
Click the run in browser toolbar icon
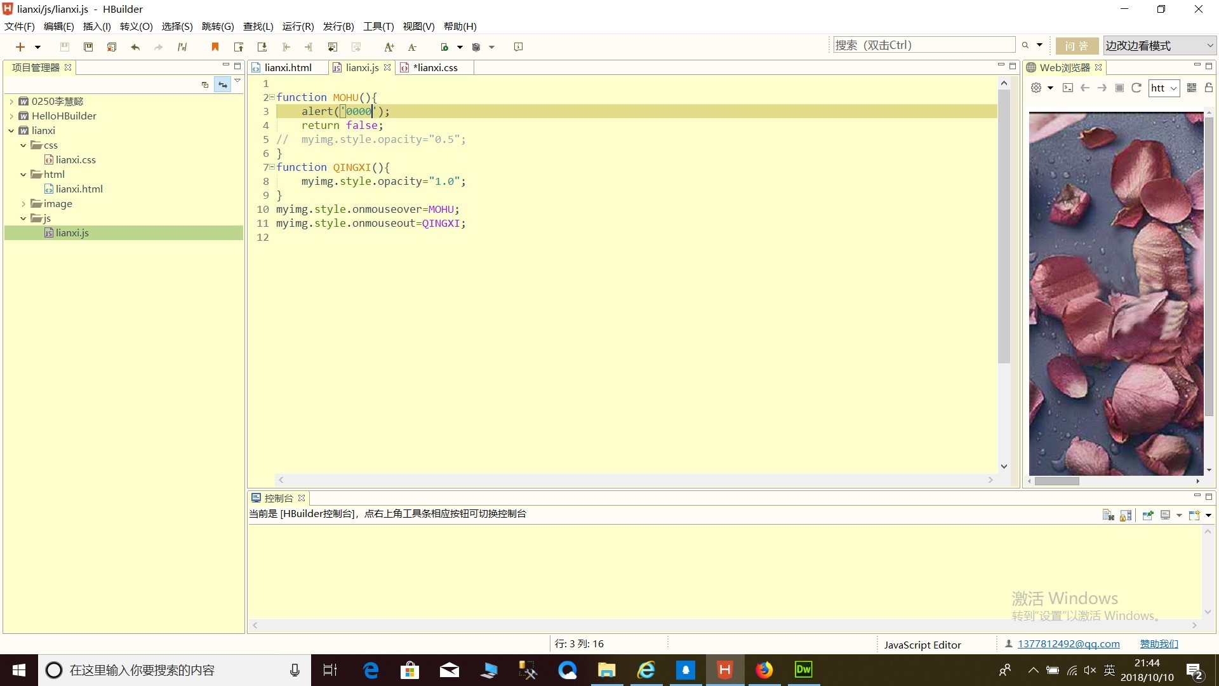click(x=444, y=47)
